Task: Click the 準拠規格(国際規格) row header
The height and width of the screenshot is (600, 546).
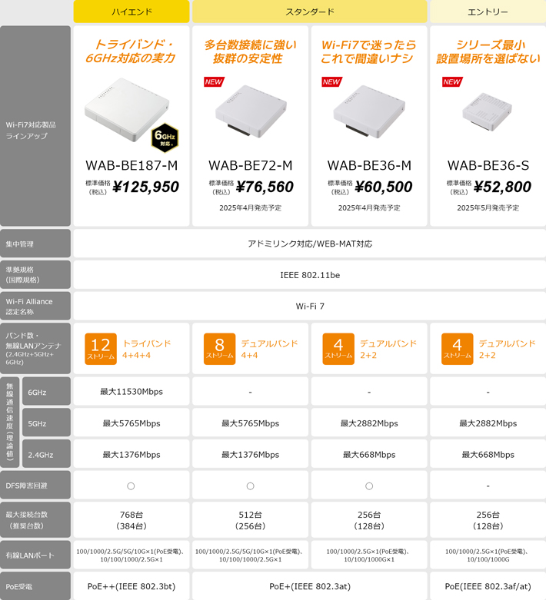Action: [x=35, y=275]
